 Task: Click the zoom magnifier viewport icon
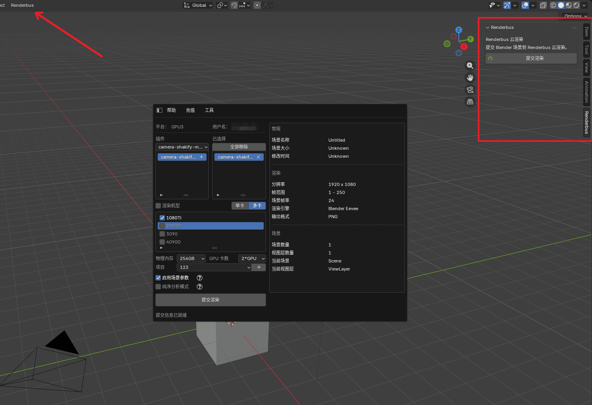(x=470, y=66)
